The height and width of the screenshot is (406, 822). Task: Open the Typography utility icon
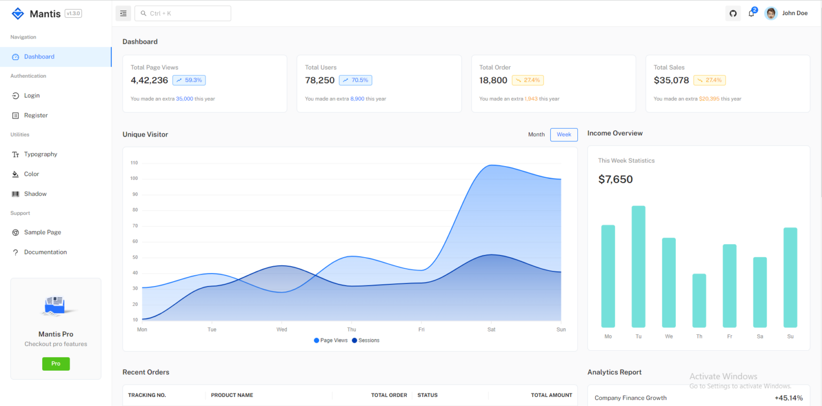16,154
